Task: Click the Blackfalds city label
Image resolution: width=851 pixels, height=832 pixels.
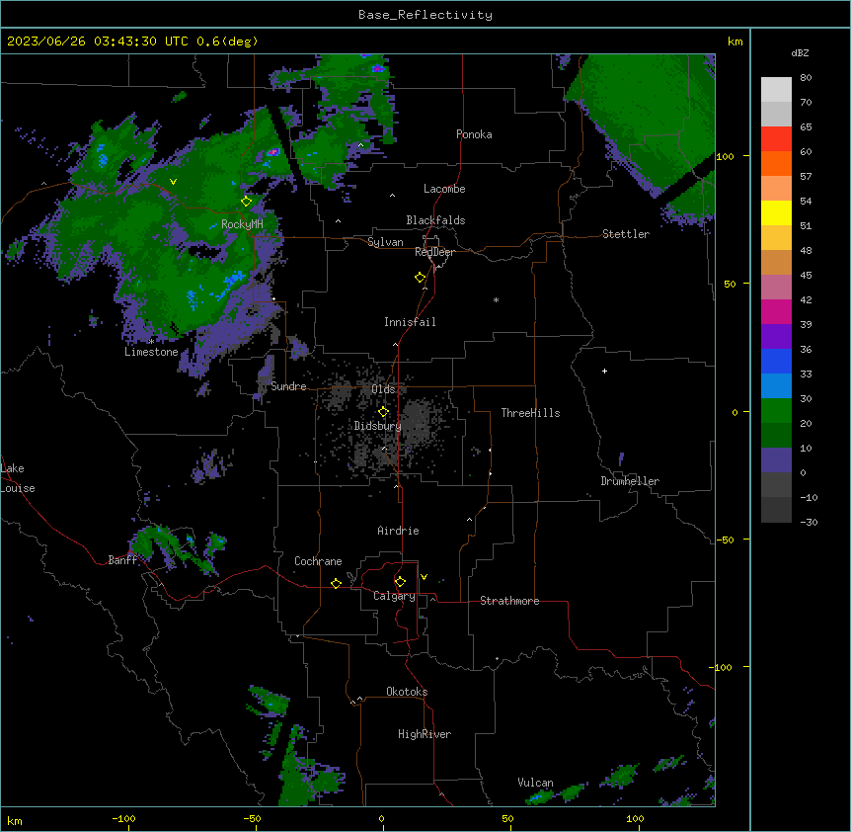Action: click(x=435, y=220)
